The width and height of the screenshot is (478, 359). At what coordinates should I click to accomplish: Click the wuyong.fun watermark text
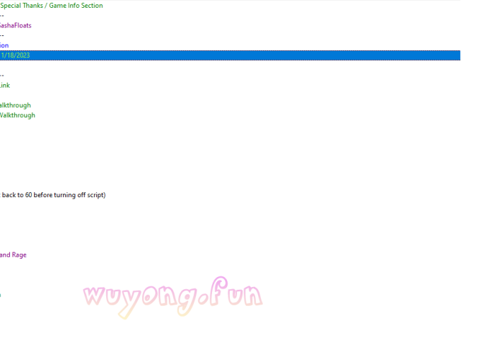(x=173, y=297)
